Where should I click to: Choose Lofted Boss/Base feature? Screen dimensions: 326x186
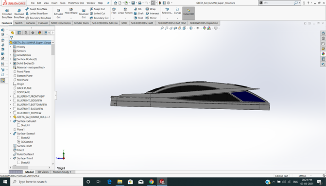pyautogui.click(x=36, y=13)
